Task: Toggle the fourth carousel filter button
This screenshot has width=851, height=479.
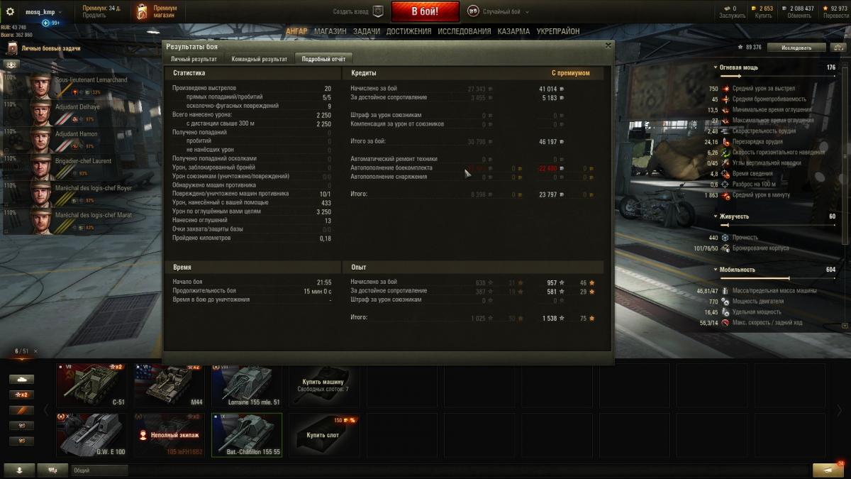Action: click(x=23, y=426)
